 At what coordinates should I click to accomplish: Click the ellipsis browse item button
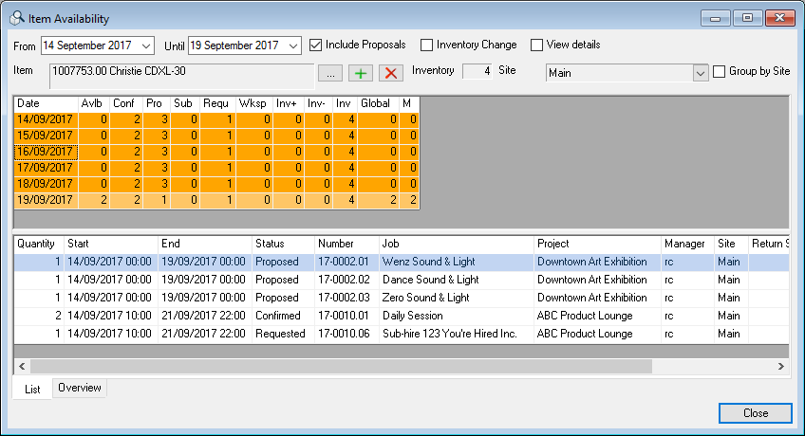click(329, 73)
